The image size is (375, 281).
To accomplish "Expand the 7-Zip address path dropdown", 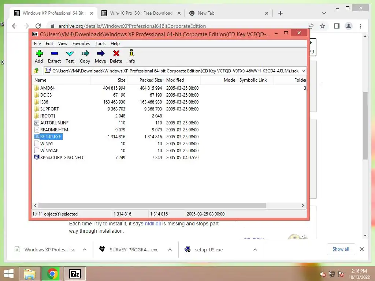I will pyautogui.click(x=304, y=71).
